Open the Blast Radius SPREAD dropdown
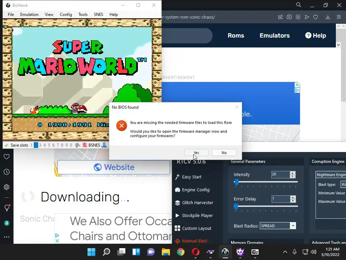346x260 pixels. pyautogui.click(x=278, y=226)
